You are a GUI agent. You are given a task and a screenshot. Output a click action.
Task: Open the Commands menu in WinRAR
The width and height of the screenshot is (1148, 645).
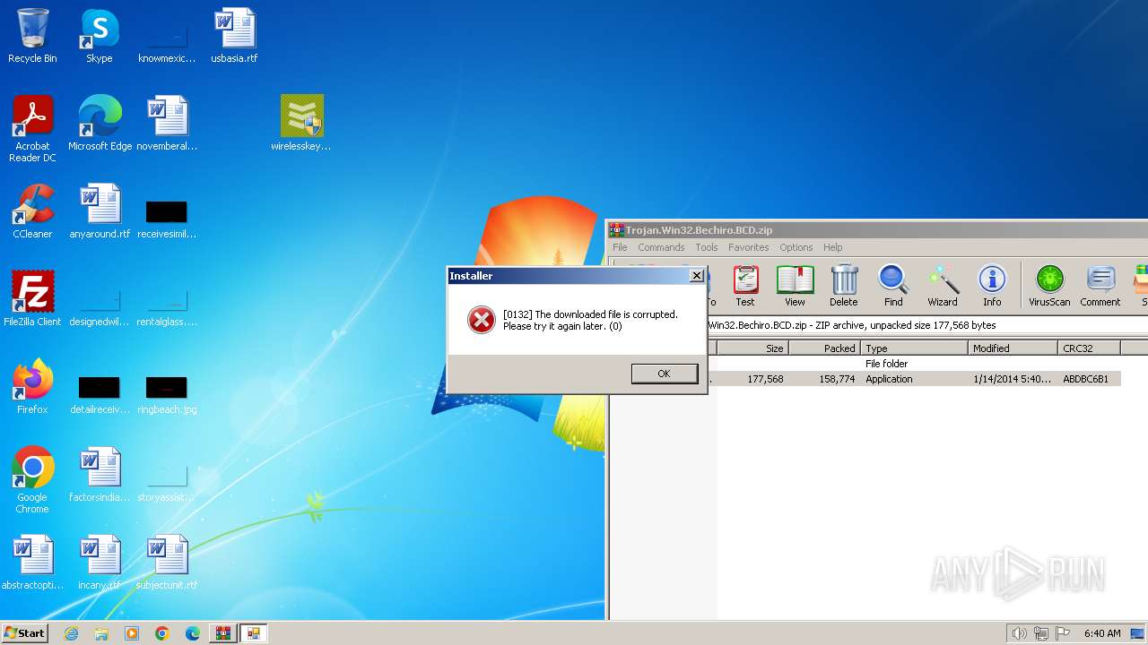pos(661,247)
